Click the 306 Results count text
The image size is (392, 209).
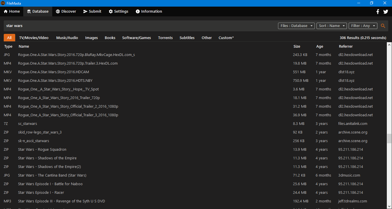pos(363,38)
